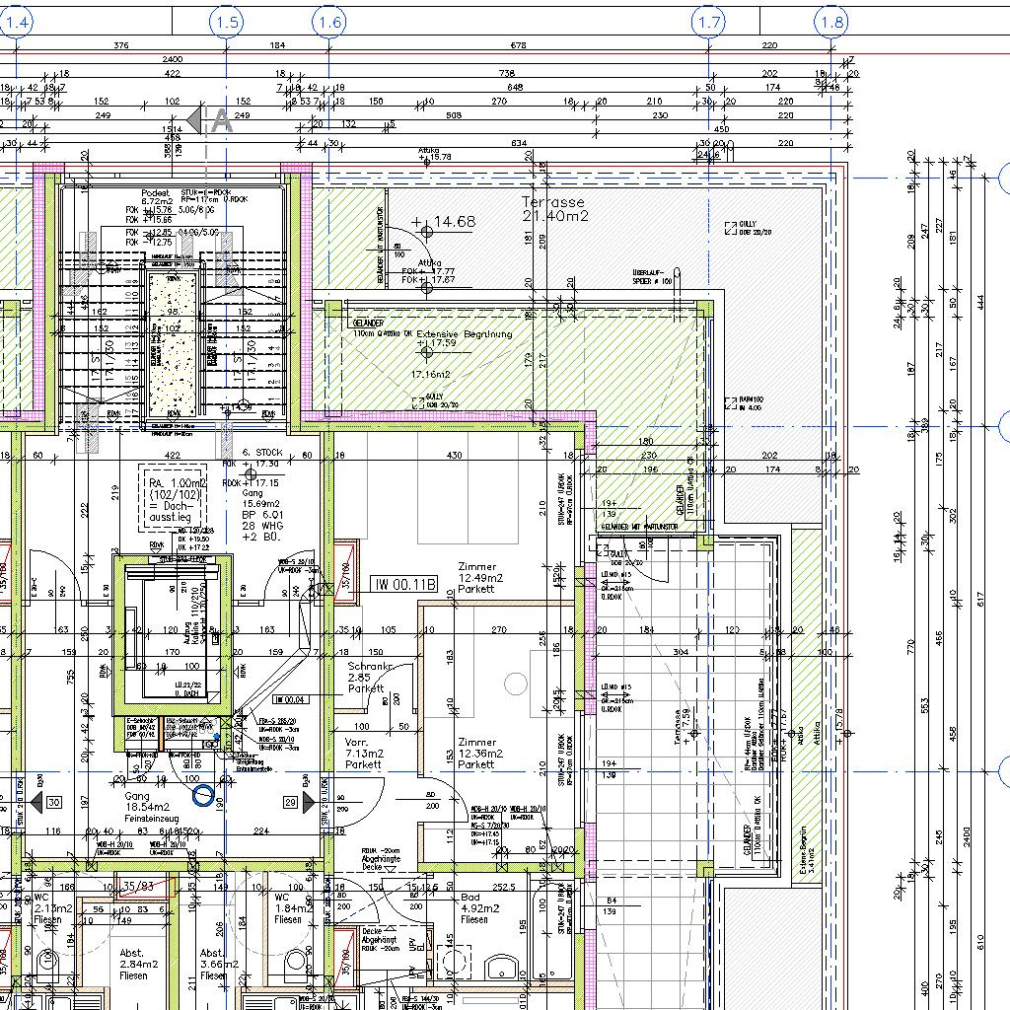This screenshot has height=1010, width=1010.
Task: Click the blue circle symbol in Gang
Action: [x=202, y=794]
